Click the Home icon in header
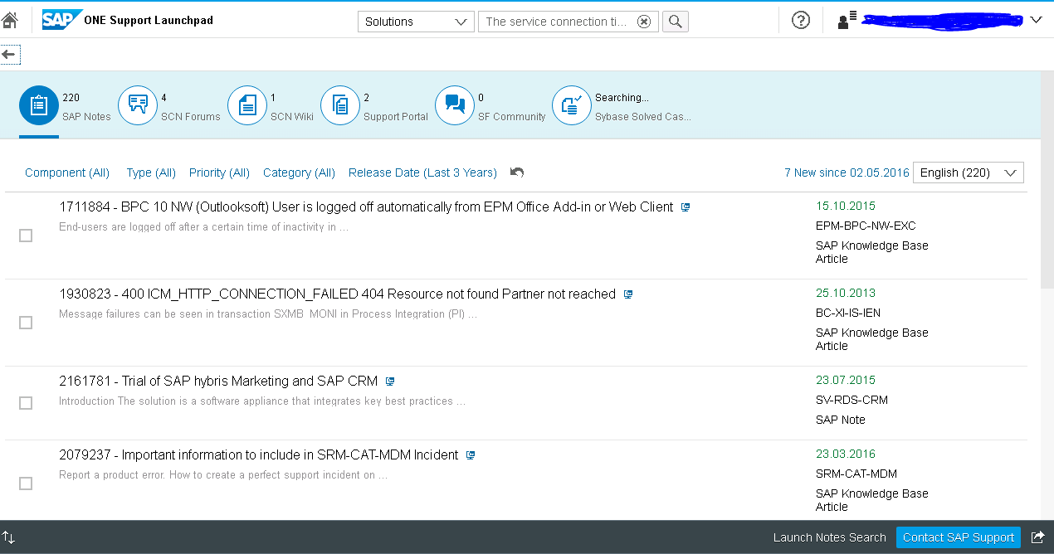1054x554 pixels. (x=10, y=21)
